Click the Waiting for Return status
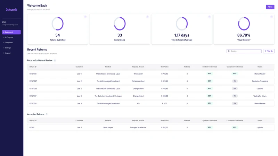Viewport: 278px width, 156px height. [260, 96]
